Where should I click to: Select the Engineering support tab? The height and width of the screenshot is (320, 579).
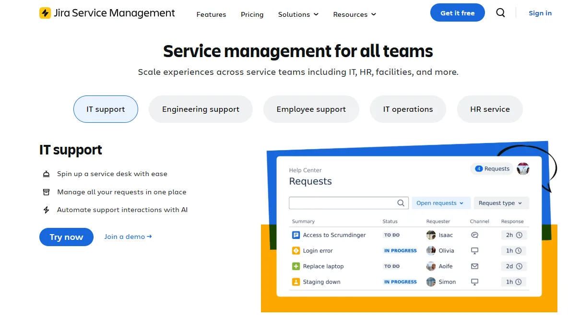201,109
